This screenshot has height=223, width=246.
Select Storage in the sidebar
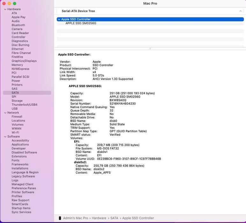tap(17, 101)
